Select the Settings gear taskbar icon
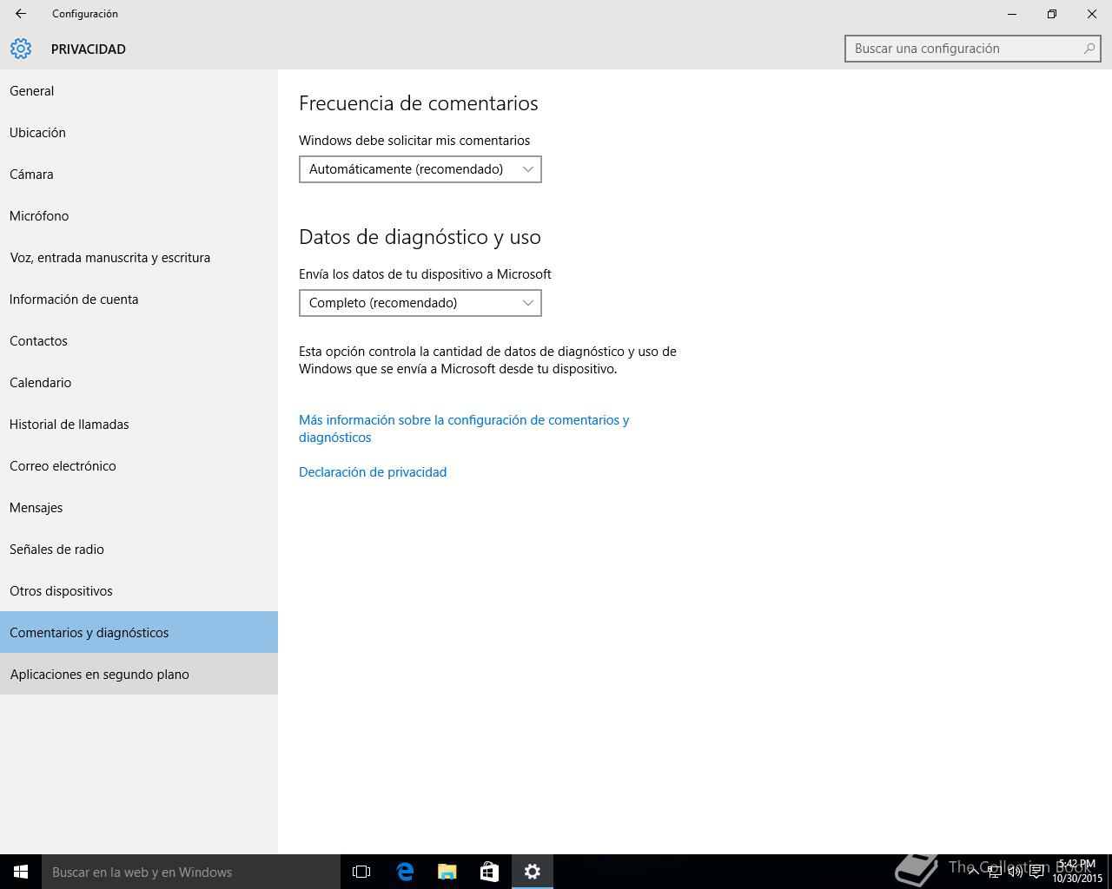The height and width of the screenshot is (889, 1112). click(533, 872)
